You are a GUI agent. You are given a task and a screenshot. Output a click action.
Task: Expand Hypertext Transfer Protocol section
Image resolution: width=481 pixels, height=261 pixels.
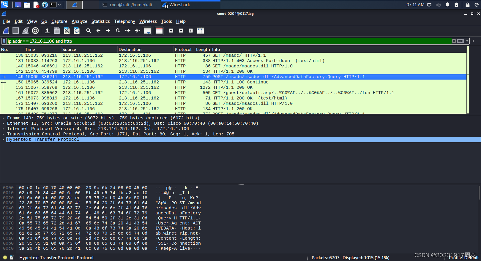point(3,139)
